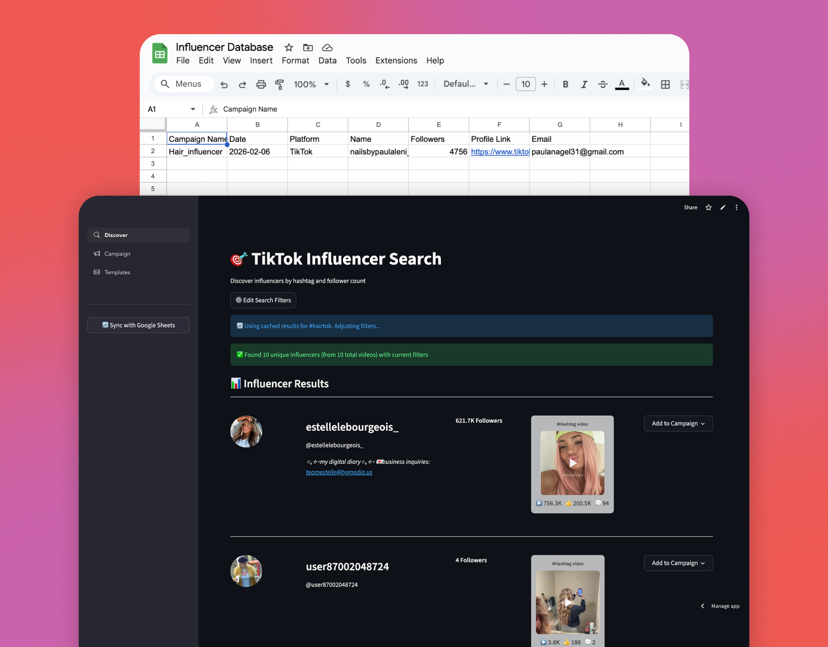Viewport: 828px width, 647px height.
Task: Go to Campaign in the sidebar
Action: (x=117, y=254)
